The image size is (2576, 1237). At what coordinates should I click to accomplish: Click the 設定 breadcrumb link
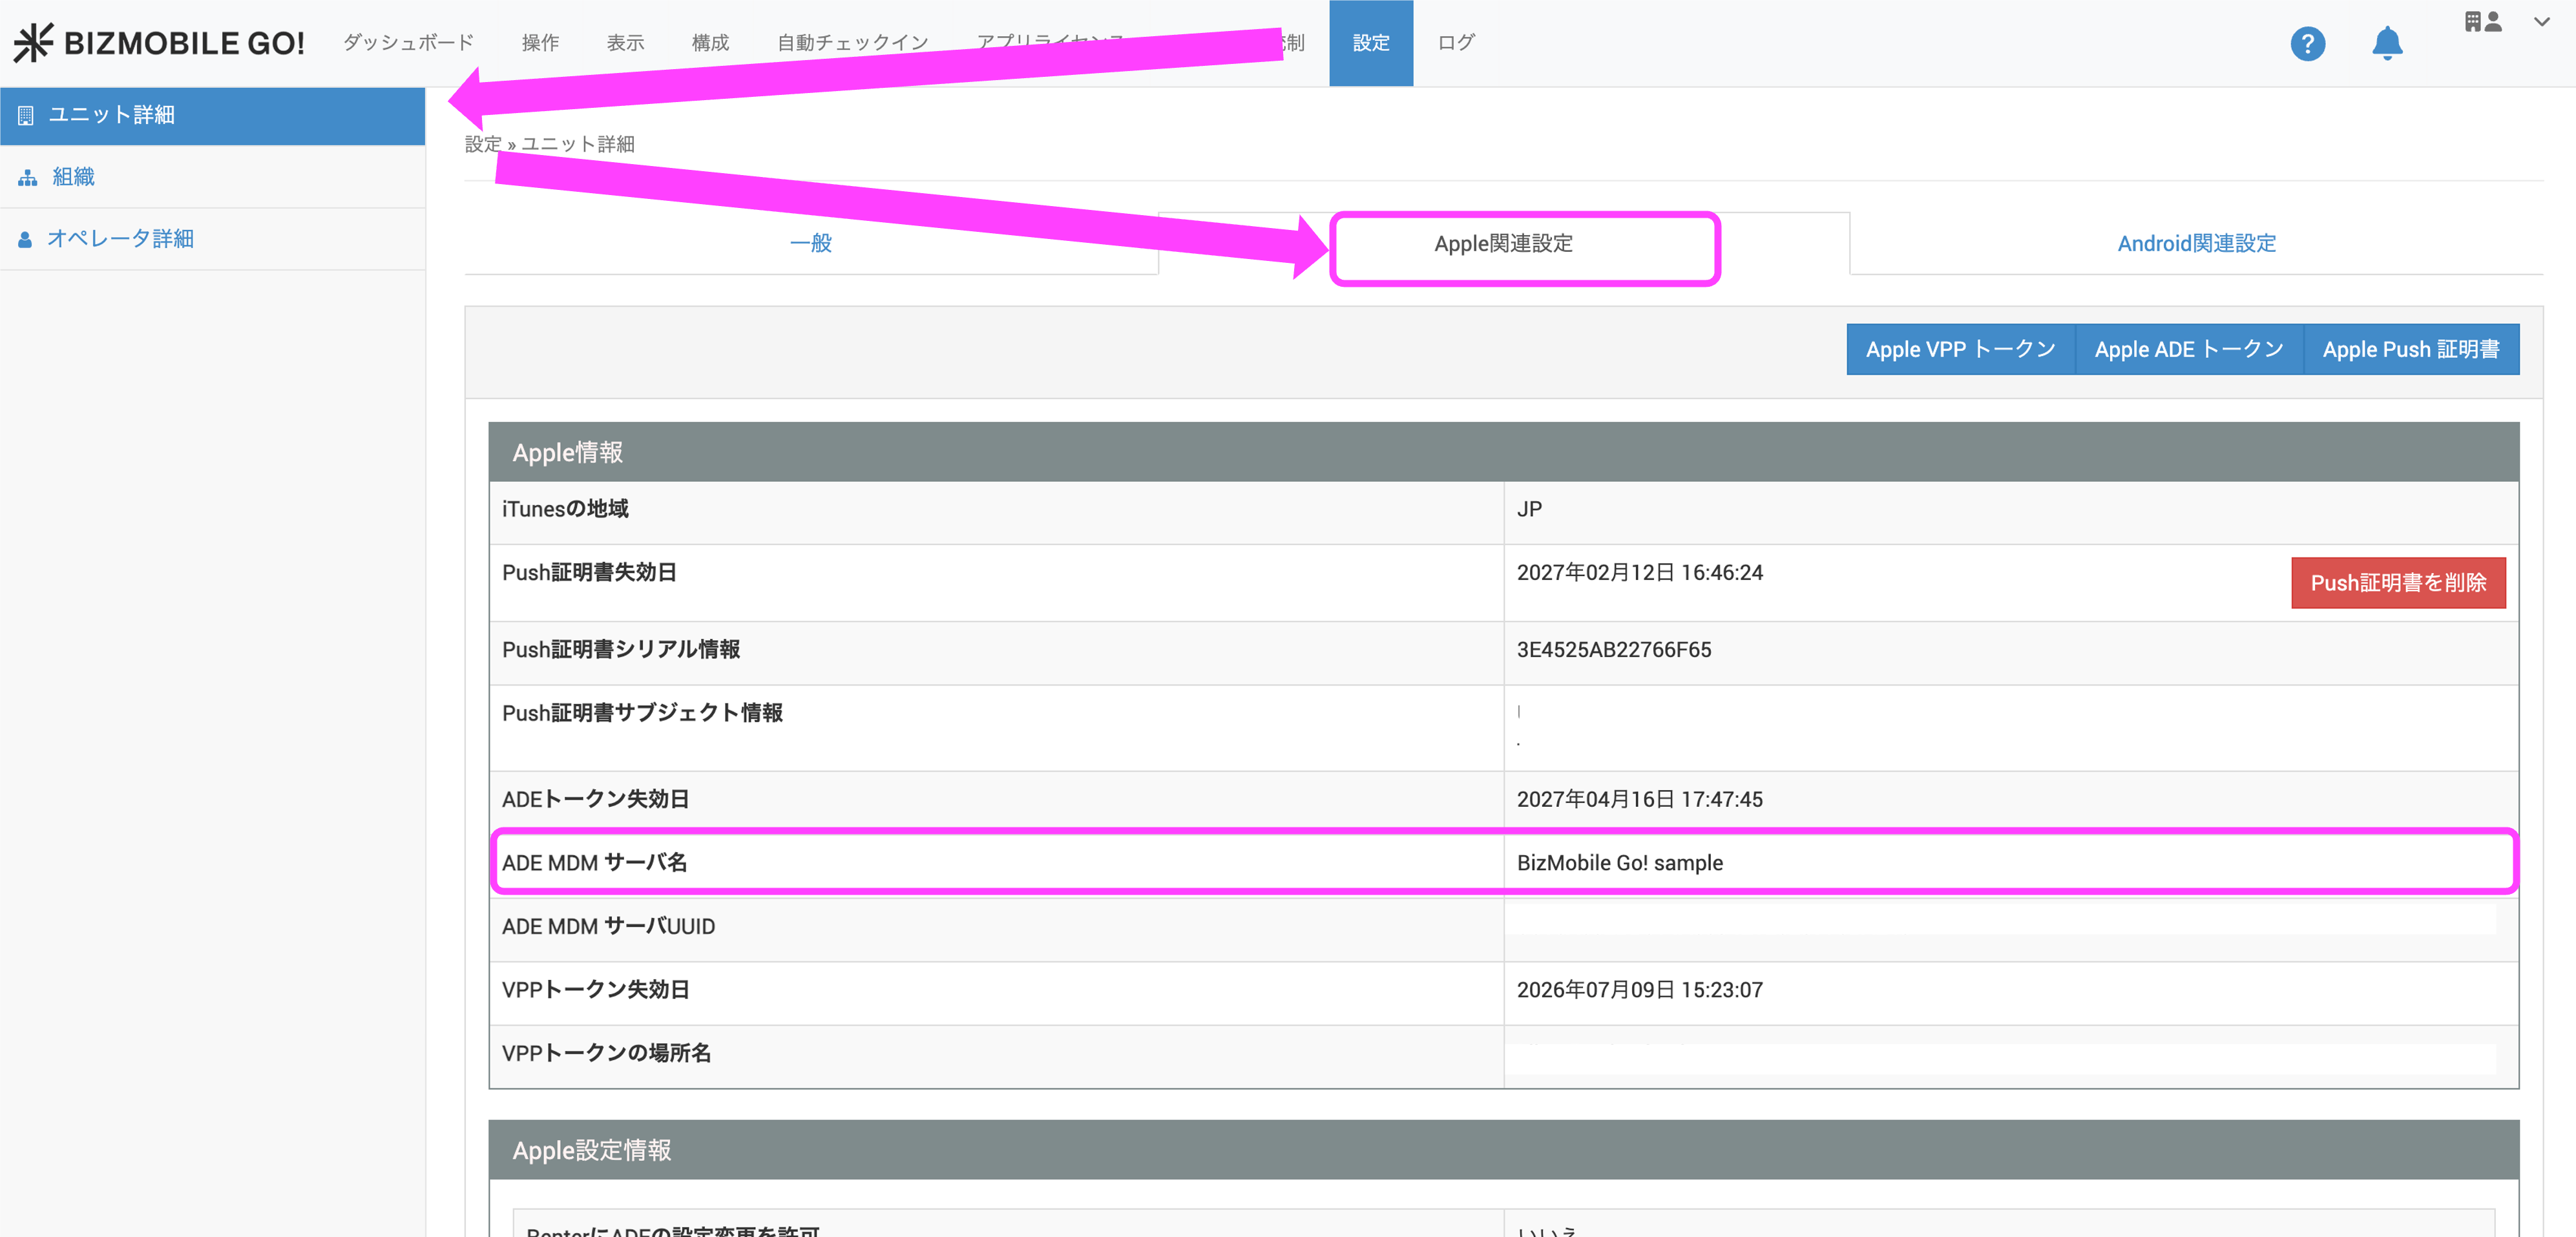482,144
